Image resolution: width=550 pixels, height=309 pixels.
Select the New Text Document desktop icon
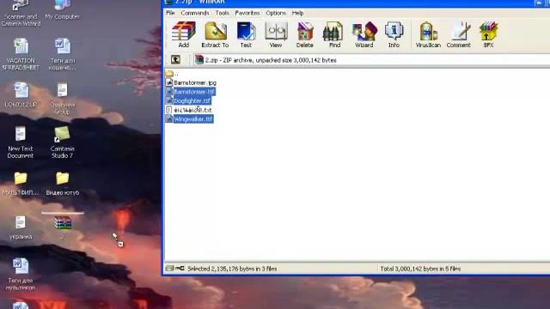(21, 142)
